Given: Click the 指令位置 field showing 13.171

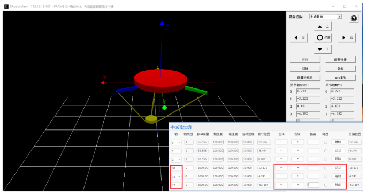Looking at the screenshot, I should pyautogui.click(x=264, y=168).
